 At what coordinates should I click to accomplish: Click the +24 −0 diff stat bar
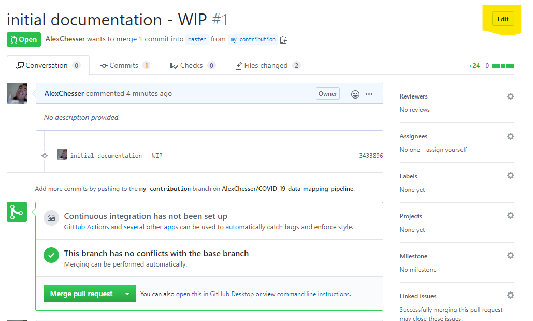491,66
